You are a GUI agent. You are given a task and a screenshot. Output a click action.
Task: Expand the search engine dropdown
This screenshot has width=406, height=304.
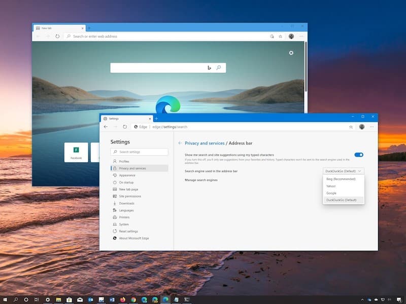coord(343,171)
